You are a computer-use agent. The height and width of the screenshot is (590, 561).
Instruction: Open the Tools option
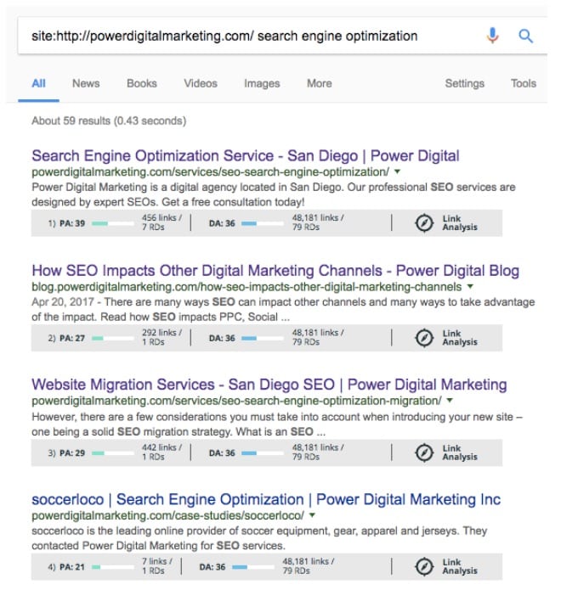524,83
